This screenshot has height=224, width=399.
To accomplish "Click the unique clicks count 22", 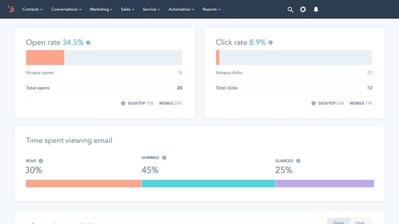I will [370, 73].
